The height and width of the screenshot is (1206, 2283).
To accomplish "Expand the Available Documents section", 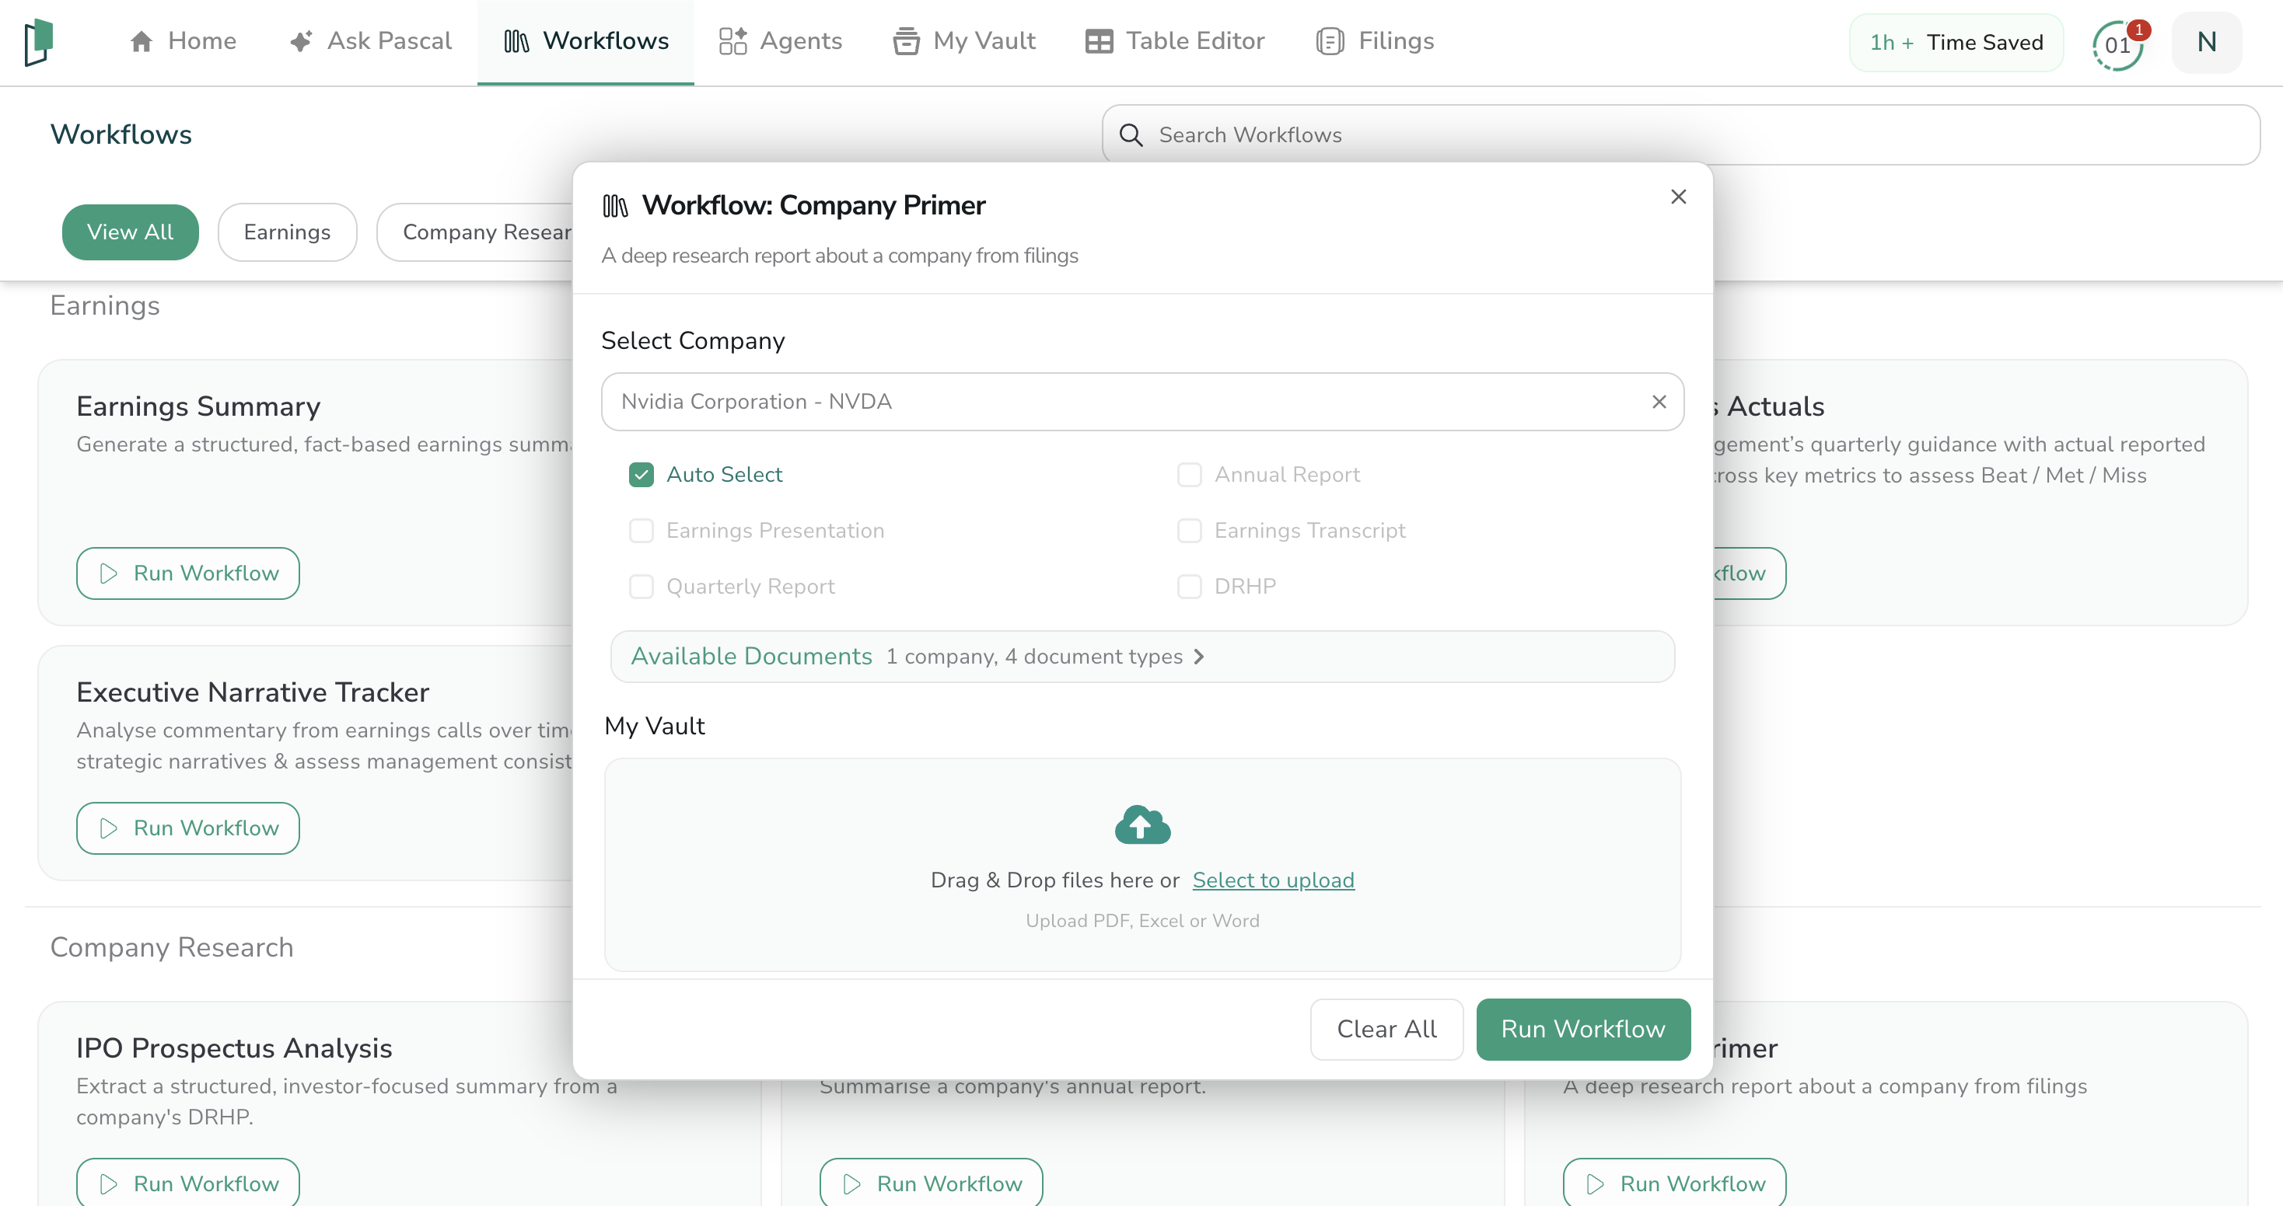I will 752,656.
